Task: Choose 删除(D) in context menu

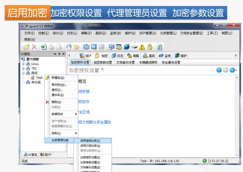Action: tap(61, 102)
